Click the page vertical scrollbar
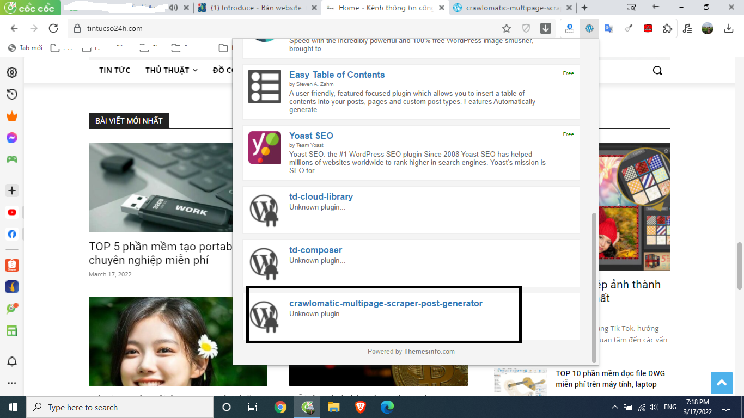This screenshot has height=418, width=744. tap(740, 266)
